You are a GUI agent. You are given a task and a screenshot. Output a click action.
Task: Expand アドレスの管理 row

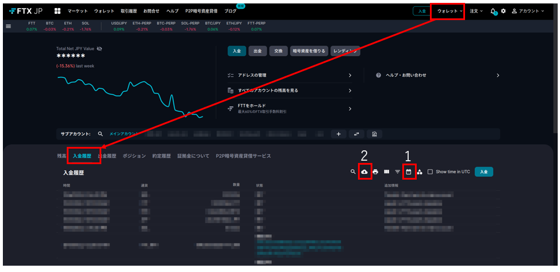click(x=289, y=76)
